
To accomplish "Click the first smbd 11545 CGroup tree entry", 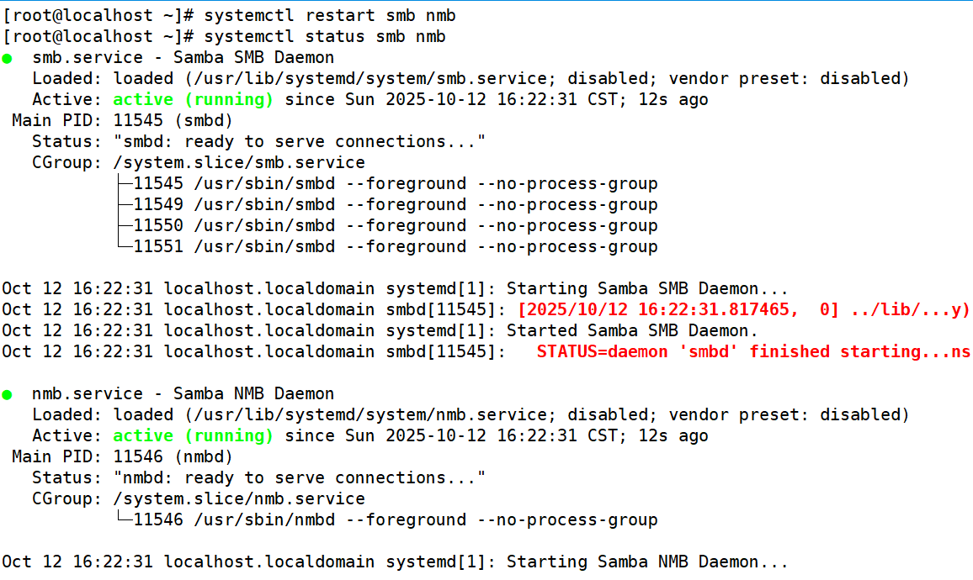I will tap(396, 184).
